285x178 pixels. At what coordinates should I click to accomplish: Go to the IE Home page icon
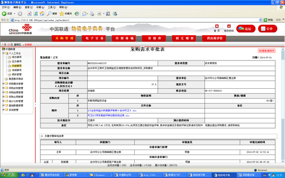point(42,14)
